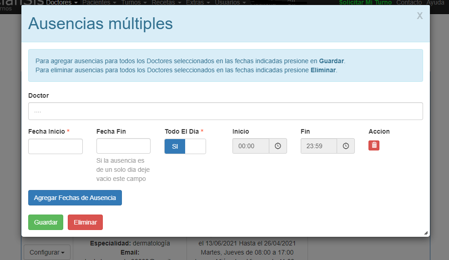Screen dimensions: 449x260
Task: Click clock icon beside Fin time
Action: (346, 146)
